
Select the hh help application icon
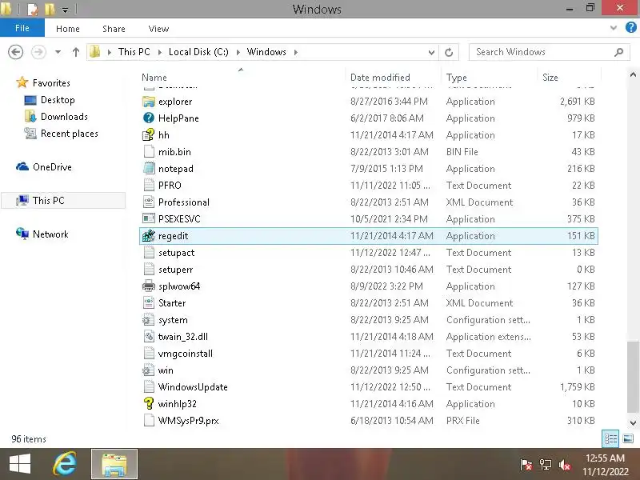click(149, 135)
